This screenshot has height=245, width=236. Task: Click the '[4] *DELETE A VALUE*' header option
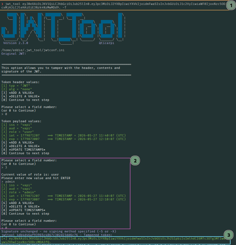20,96
